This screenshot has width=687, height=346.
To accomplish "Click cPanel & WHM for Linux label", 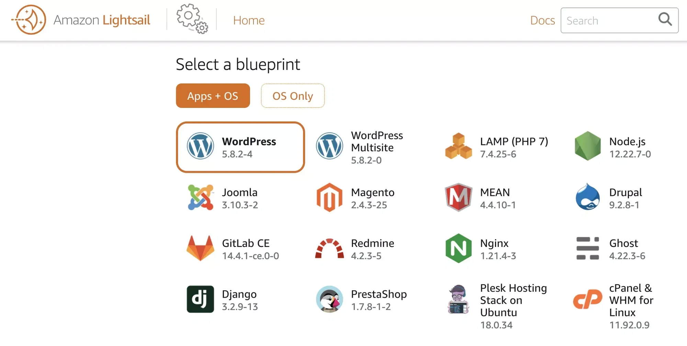I will point(631,300).
